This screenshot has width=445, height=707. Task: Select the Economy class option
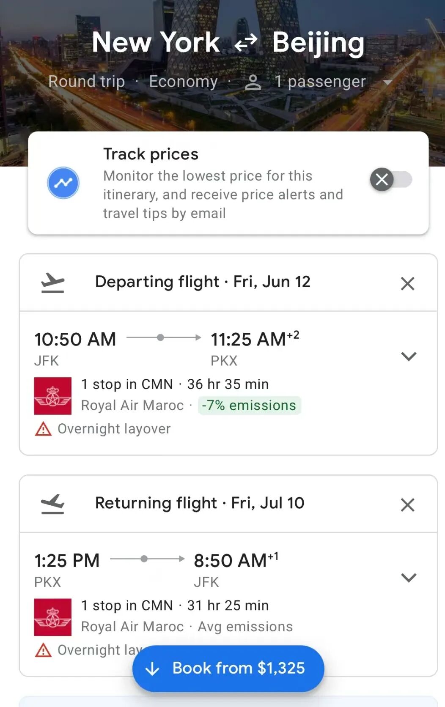(x=183, y=81)
